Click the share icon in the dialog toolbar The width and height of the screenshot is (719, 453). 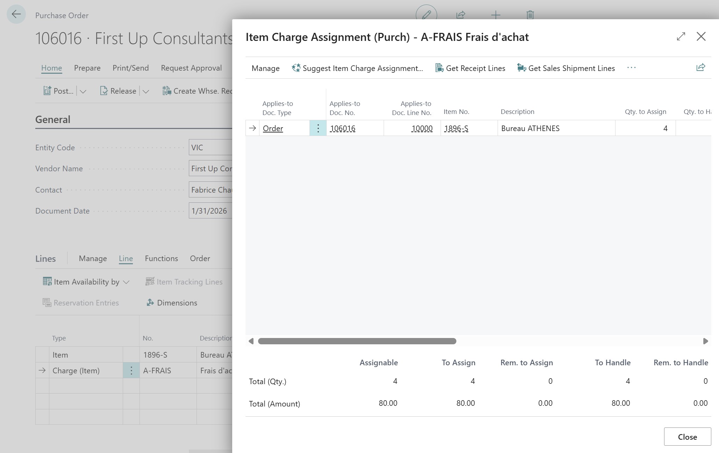[700, 67]
